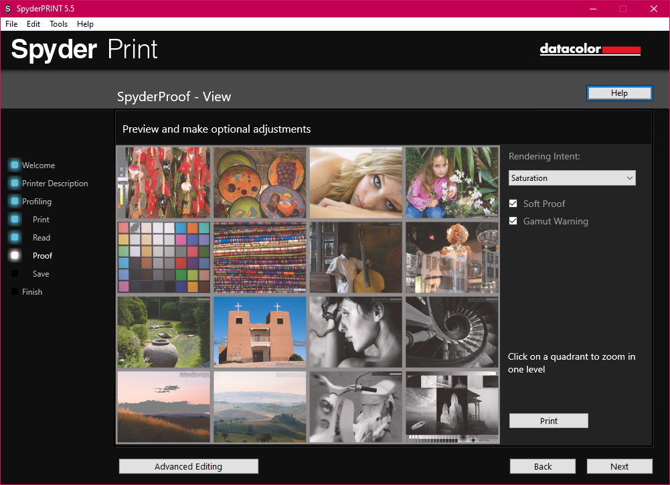Proceed with the Next button
This screenshot has width=670, height=485.
click(x=620, y=467)
